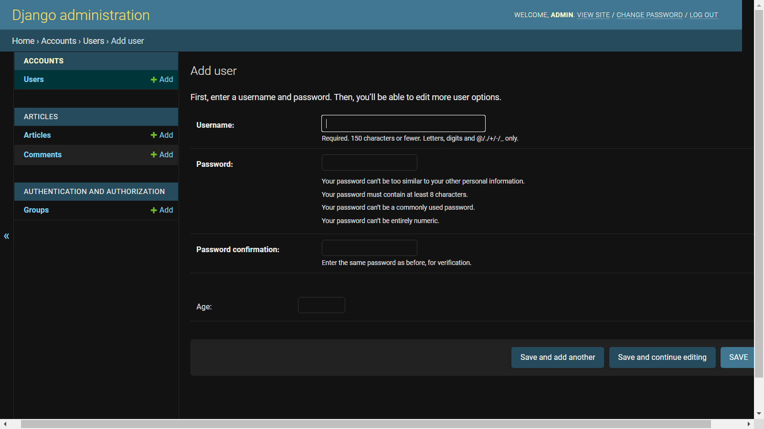
Task: Go to Users breadcrumb link
Action: coord(94,41)
